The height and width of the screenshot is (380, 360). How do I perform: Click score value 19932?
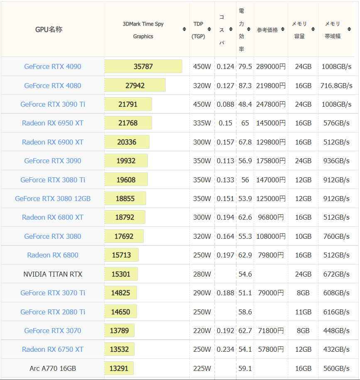126,161
